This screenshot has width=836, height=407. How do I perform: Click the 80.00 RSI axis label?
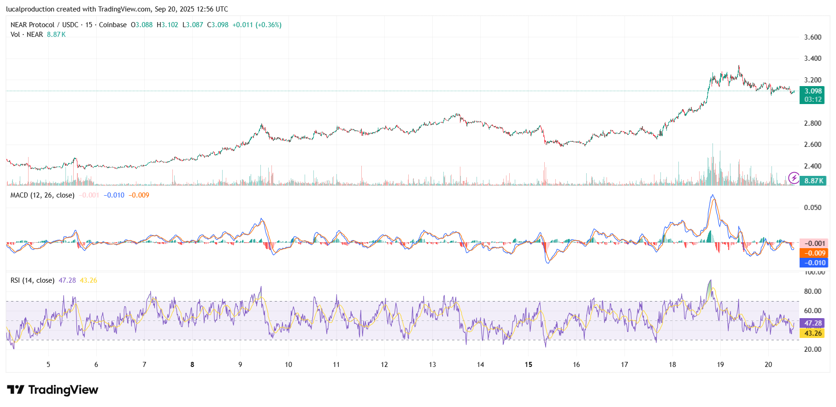[812, 291]
